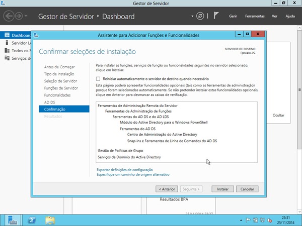Open the Ajuda menu
Viewport: 302px width, 226px height.
point(290,16)
